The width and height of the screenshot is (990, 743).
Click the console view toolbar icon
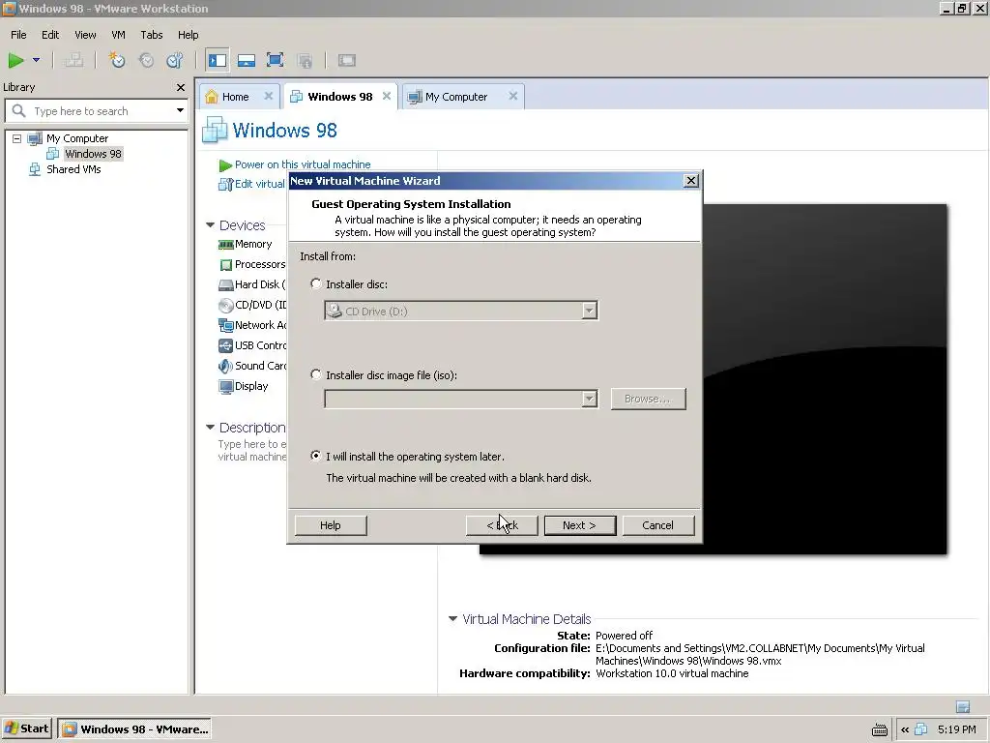347,60
